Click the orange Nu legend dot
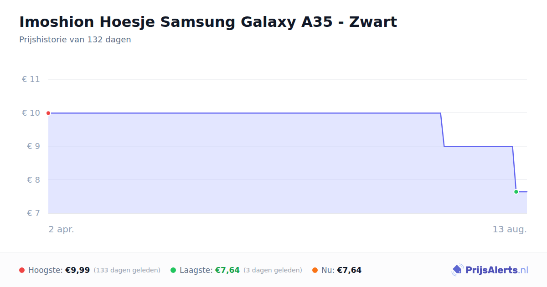547x287 pixels. 315,270
